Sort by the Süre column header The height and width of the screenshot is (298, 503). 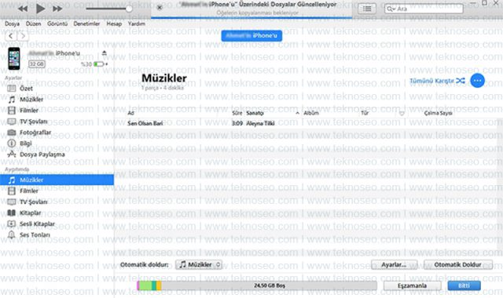(x=237, y=113)
